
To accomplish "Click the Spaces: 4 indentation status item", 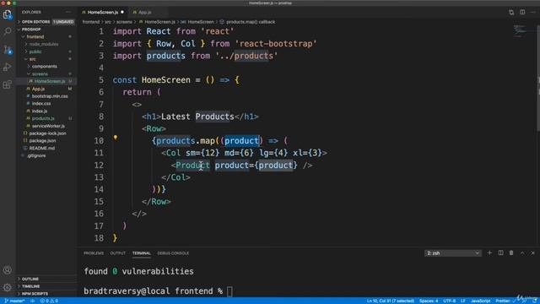I will click(x=429, y=301).
